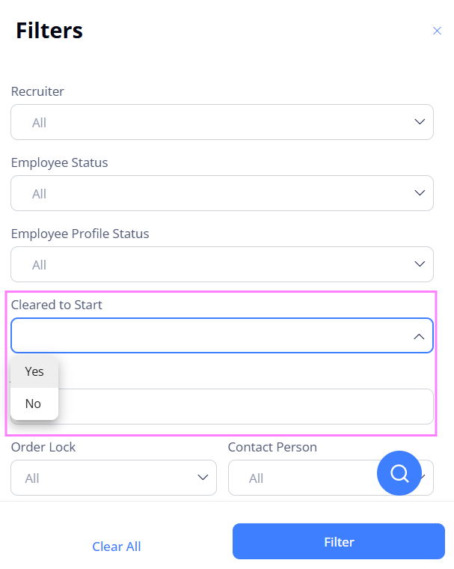This screenshot has width=454, height=569.
Task: Click the Clear All link
Action: [x=116, y=547]
